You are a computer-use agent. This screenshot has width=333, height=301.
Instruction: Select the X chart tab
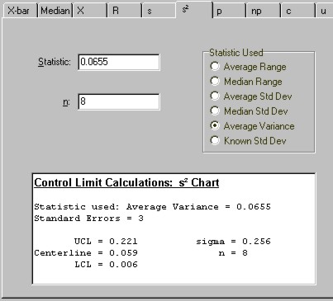(x=90, y=11)
